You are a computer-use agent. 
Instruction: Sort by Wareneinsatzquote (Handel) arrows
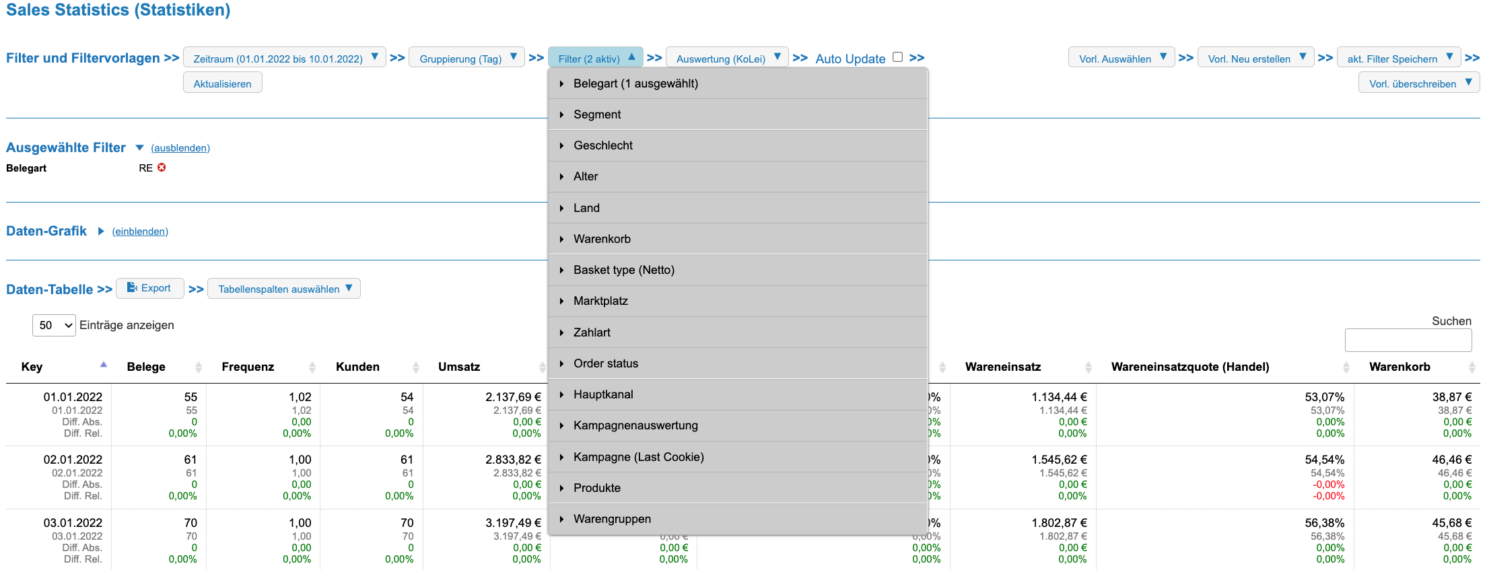point(1346,367)
